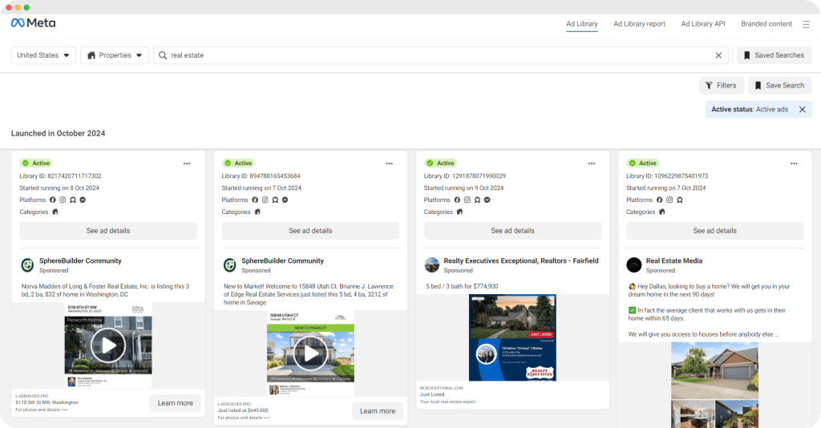Play the Petworth Home video ad
The height and width of the screenshot is (428, 821).
tap(108, 345)
